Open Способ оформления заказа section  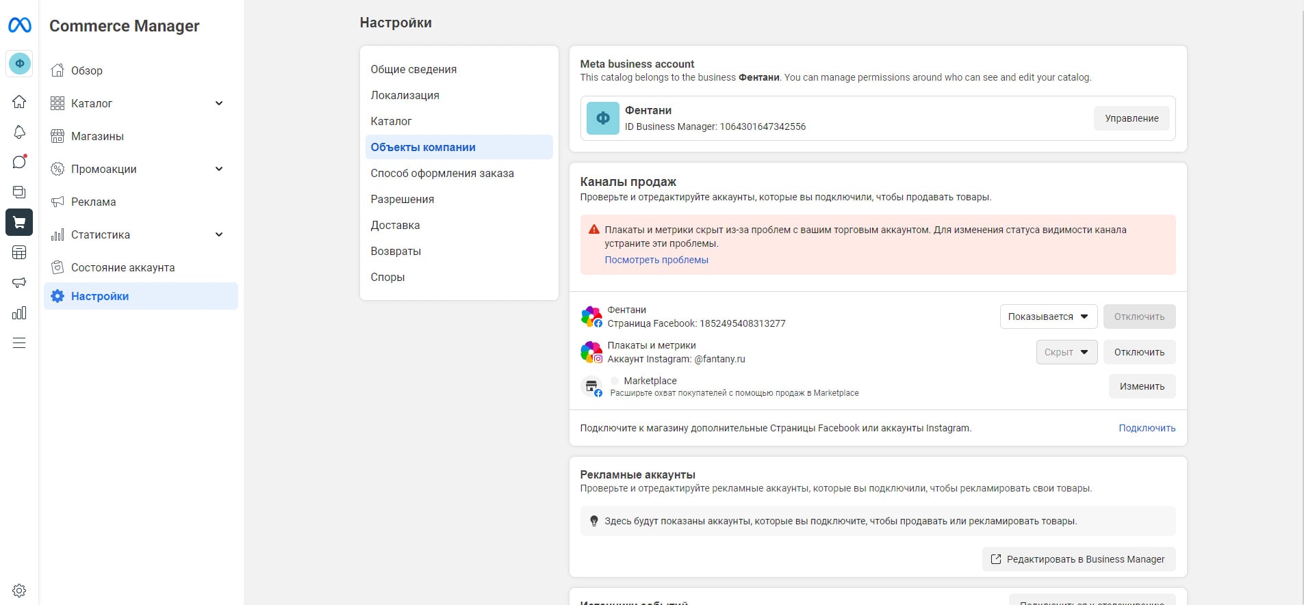(459, 173)
